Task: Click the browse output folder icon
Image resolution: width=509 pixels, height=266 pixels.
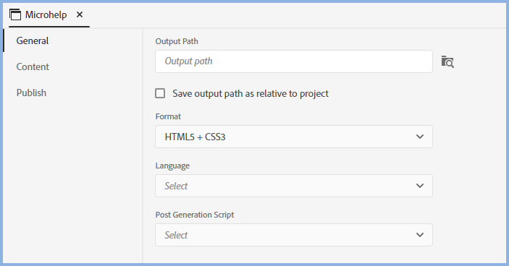Action: tap(447, 61)
